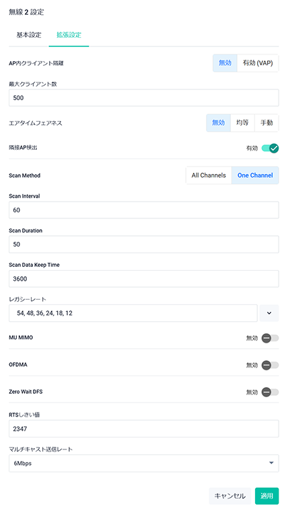
Task: Expand the レガシーレート chevron dropdown
Action: (269, 313)
